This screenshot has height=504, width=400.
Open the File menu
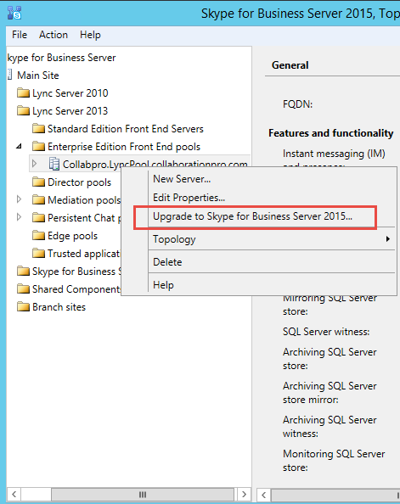coord(20,35)
